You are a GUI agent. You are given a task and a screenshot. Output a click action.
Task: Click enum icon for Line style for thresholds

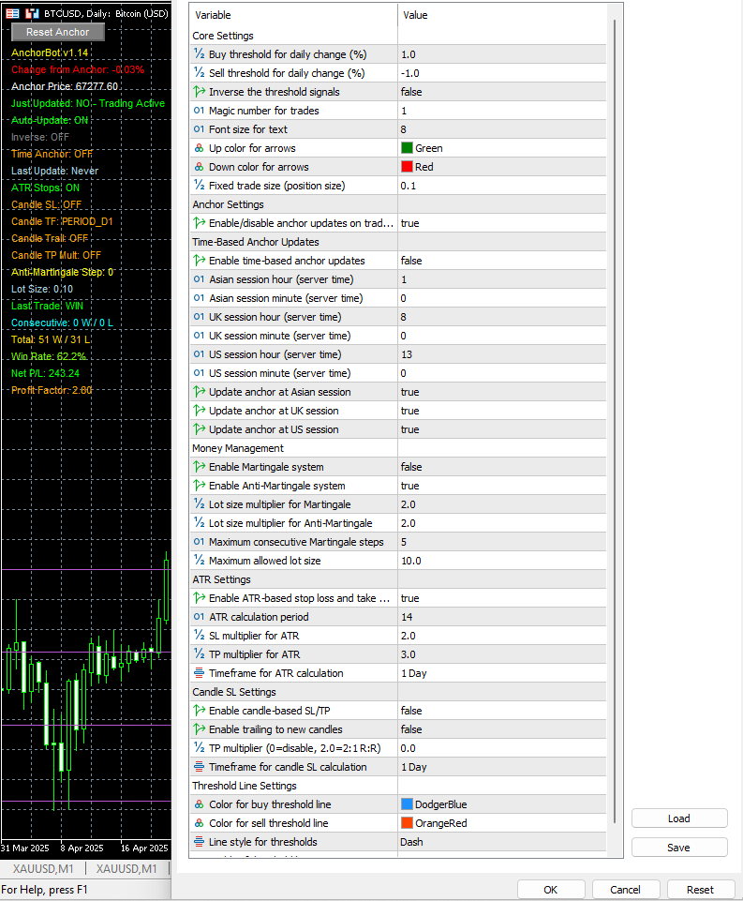[x=200, y=842]
